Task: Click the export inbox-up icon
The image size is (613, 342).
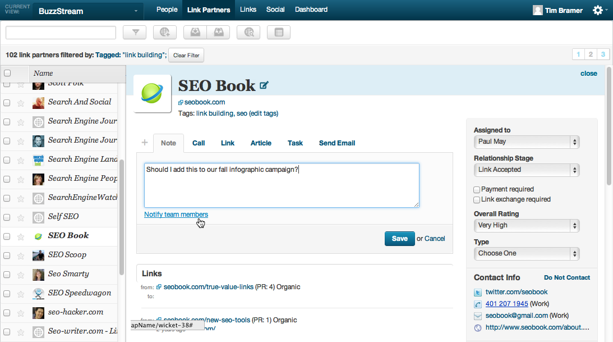Action: pyautogui.click(x=219, y=33)
